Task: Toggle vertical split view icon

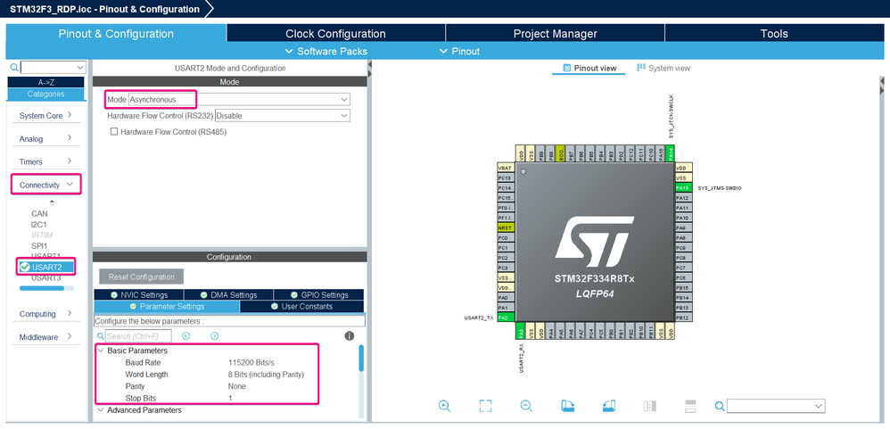Action: tap(650, 405)
